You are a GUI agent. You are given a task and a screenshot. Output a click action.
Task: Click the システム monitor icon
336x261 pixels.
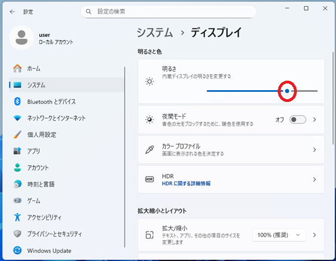pos(17,85)
